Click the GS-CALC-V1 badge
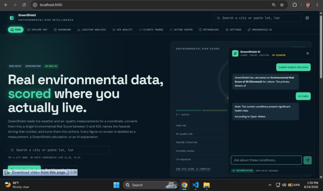This screenshot has width=323, height=191. (51, 66)
